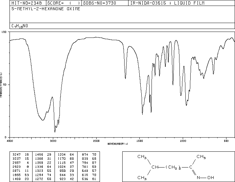This screenshot has height=182, width=235.
Task: Click peak table entry 616
Action: click(85, 175)
